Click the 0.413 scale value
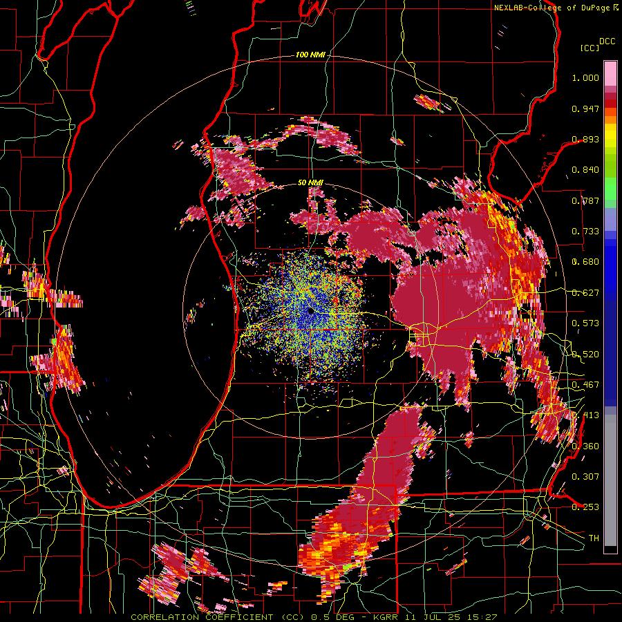 (x=585, y=415)
